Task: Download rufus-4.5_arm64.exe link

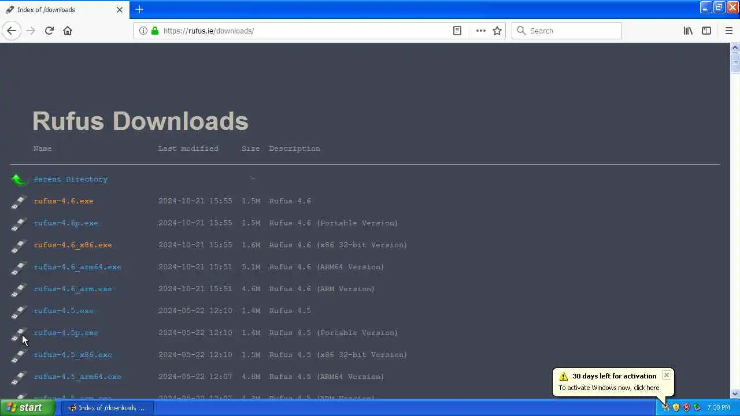Action: click(77, 377)
